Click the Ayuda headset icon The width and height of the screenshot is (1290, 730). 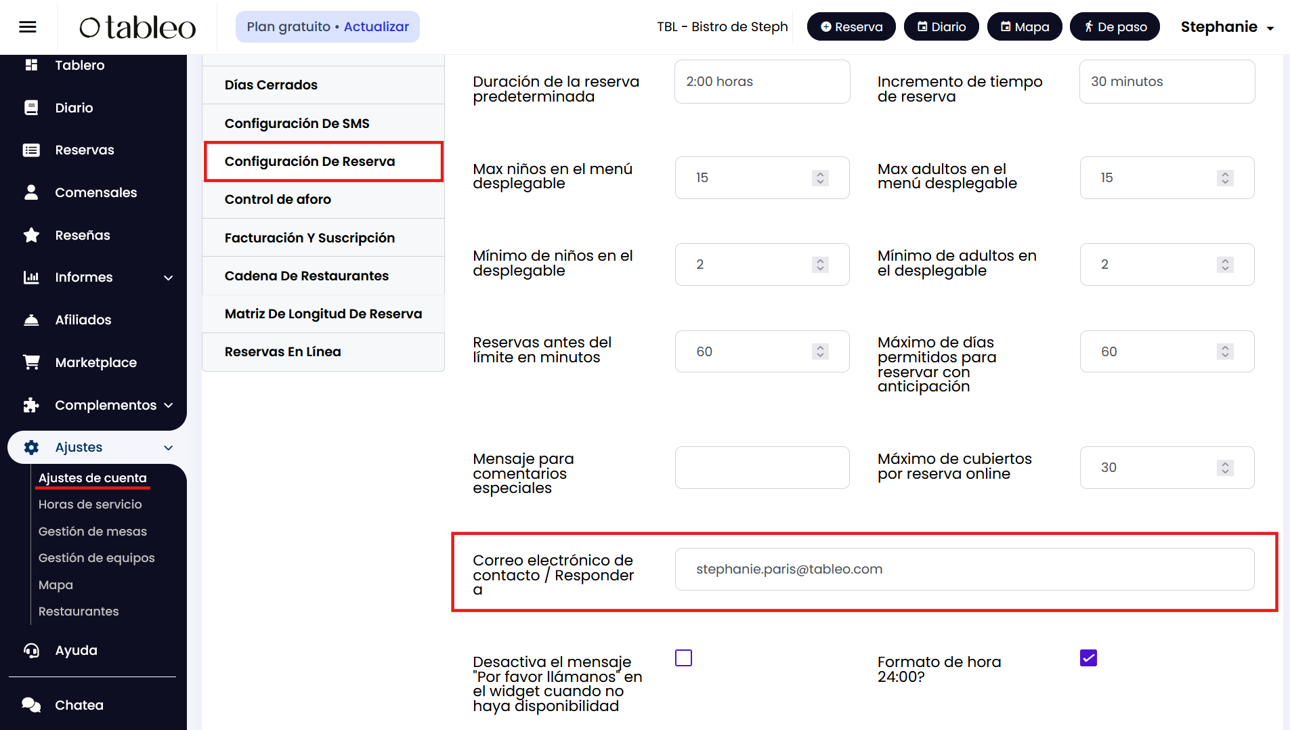tap(31, 650)
